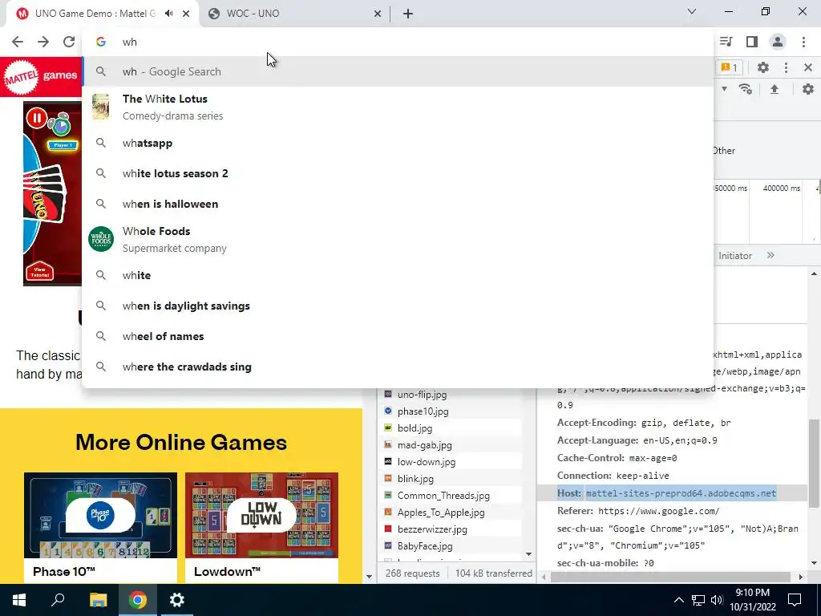The width and height of the screenshot is (821, 616).
Task: Open network conditions wifi icon
Action: pyautogui.click(x=746, y=89)
